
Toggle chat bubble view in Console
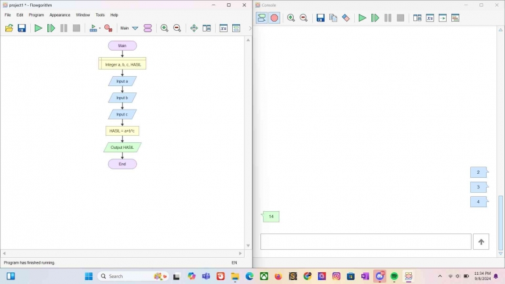262,18
